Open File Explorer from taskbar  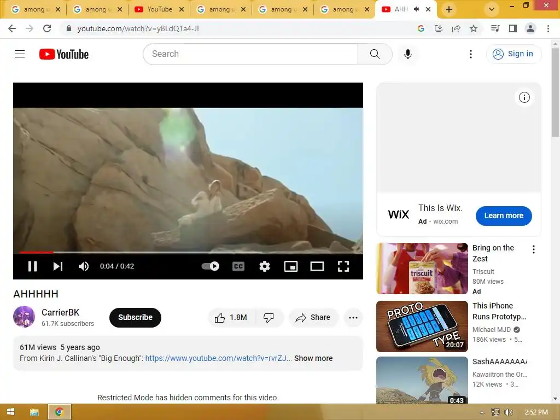pos(34,412)
